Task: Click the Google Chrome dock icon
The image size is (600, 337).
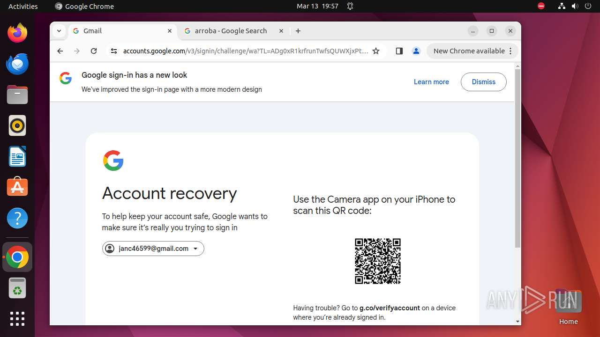Action: 17,257
